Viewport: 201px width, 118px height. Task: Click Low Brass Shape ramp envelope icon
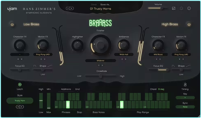point(50,66)
